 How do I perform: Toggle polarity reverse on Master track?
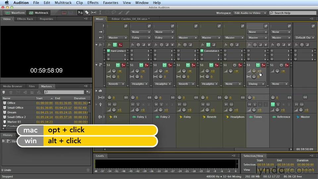tap(313, 26)
